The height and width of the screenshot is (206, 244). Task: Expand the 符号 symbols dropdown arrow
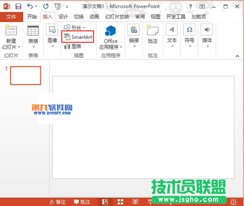pyautogui.click(x=190, y=46)
